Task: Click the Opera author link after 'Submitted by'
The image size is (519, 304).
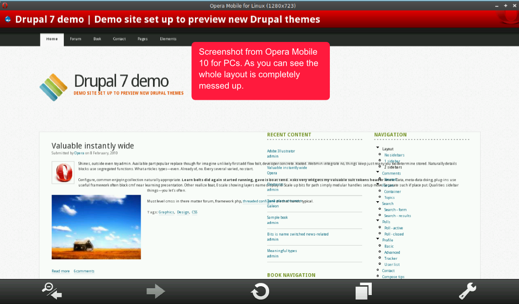Action: (x=79, y=153)
